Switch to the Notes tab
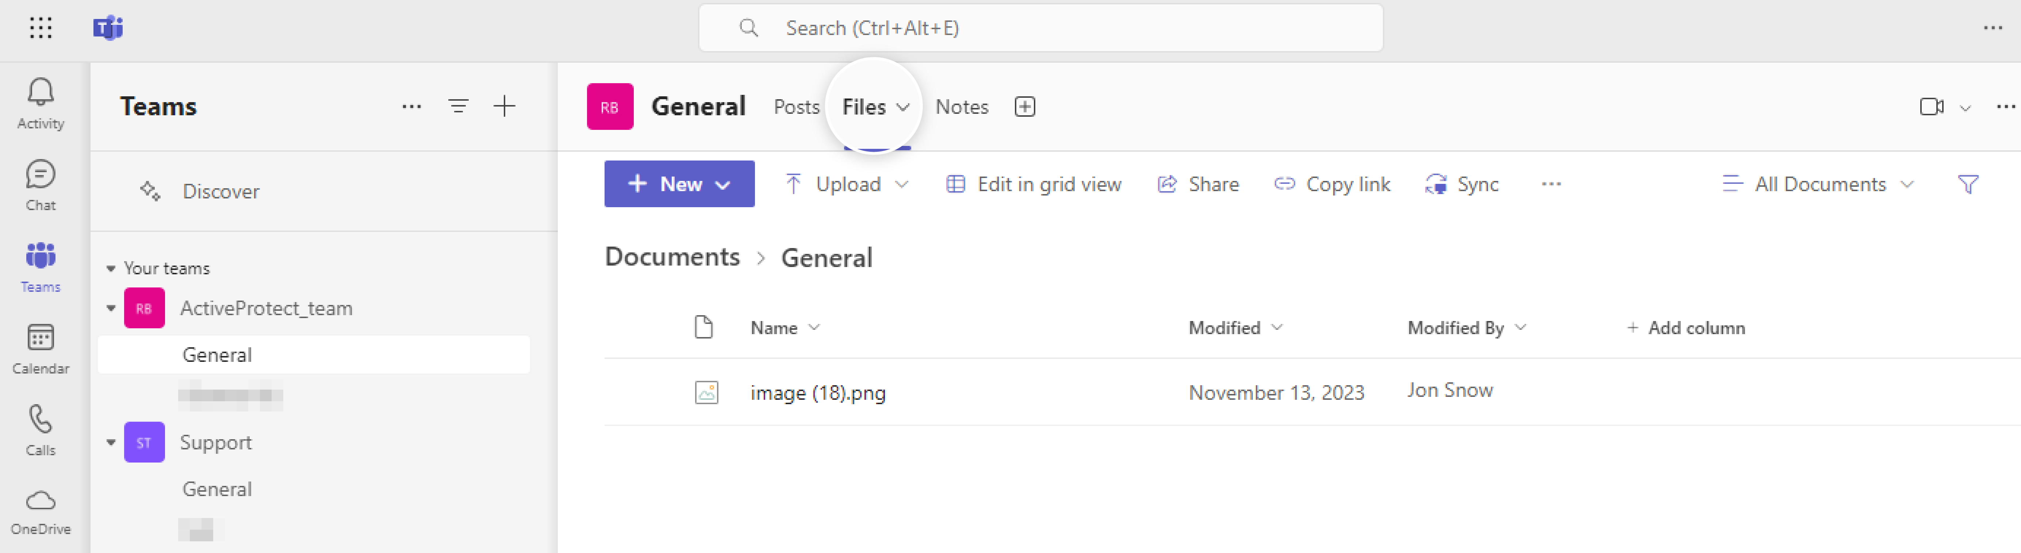2021x553 pixels. [x=962, y=107]
